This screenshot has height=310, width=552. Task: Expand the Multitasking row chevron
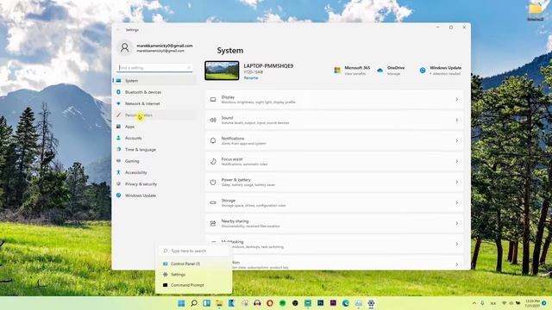click(x=456, y=244)
